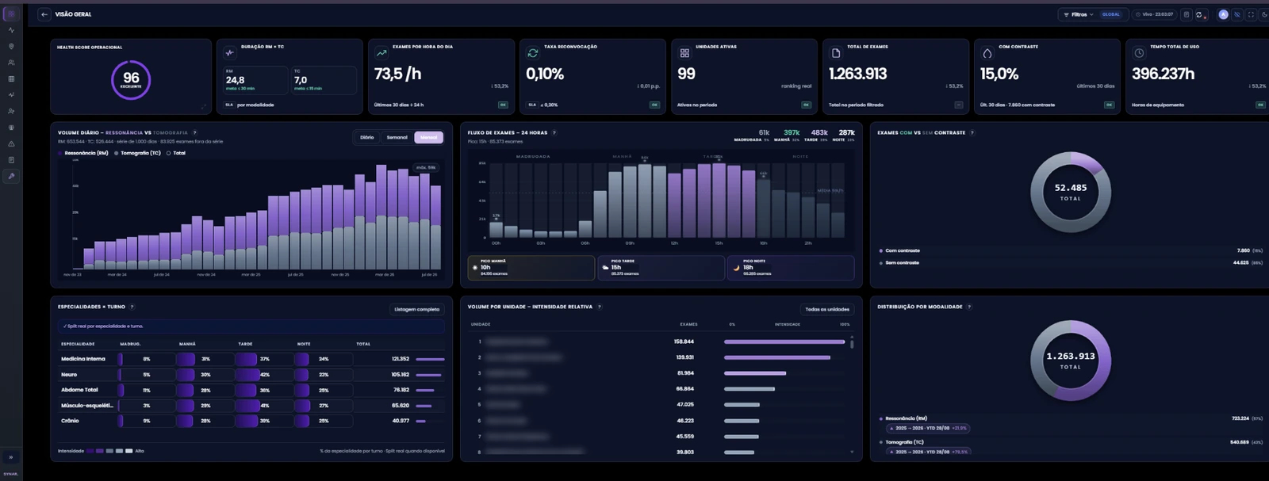Open the trophy icon in sidebar

pos(11,128)
